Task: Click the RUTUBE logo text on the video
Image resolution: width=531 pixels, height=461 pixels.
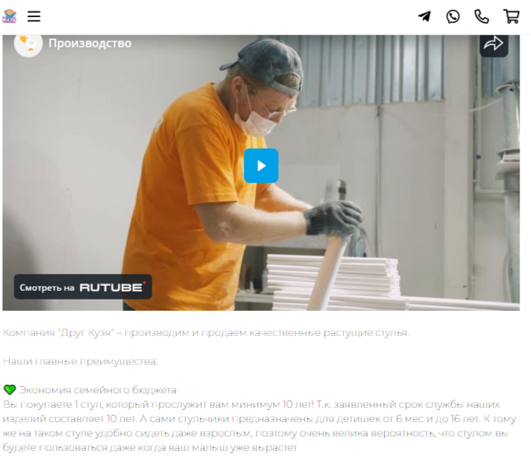Action: click(x=112, y=287)
